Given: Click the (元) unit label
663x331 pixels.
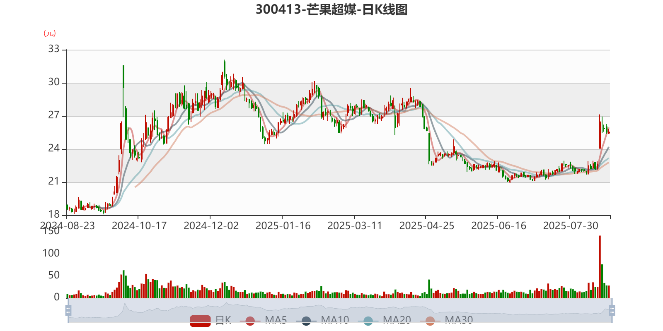Looking at the screenshot, I should click(50, 33).
